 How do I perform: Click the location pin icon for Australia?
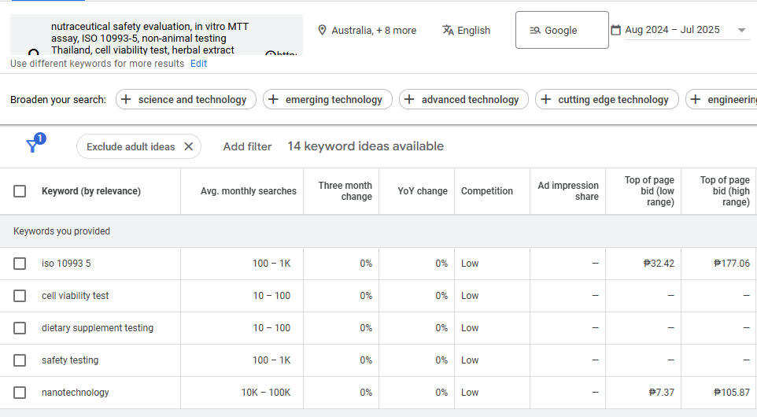322,30
